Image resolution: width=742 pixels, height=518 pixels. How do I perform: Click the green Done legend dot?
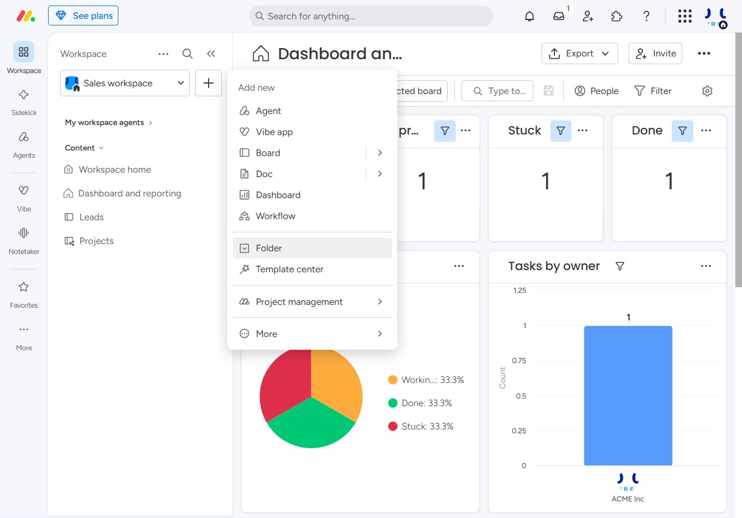coord(393,403)
